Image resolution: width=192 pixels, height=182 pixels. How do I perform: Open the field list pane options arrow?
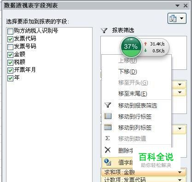(x=177, y=6)
